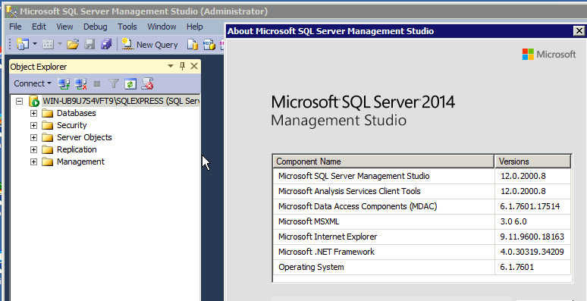The width and height of the screenshot is (587, 301).
Task: Select the Microsoft .NET Framework row
Action: tap(422, 252)
